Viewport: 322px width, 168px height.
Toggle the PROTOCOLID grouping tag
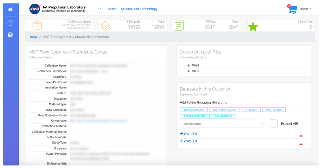click(x=275, y=109)
